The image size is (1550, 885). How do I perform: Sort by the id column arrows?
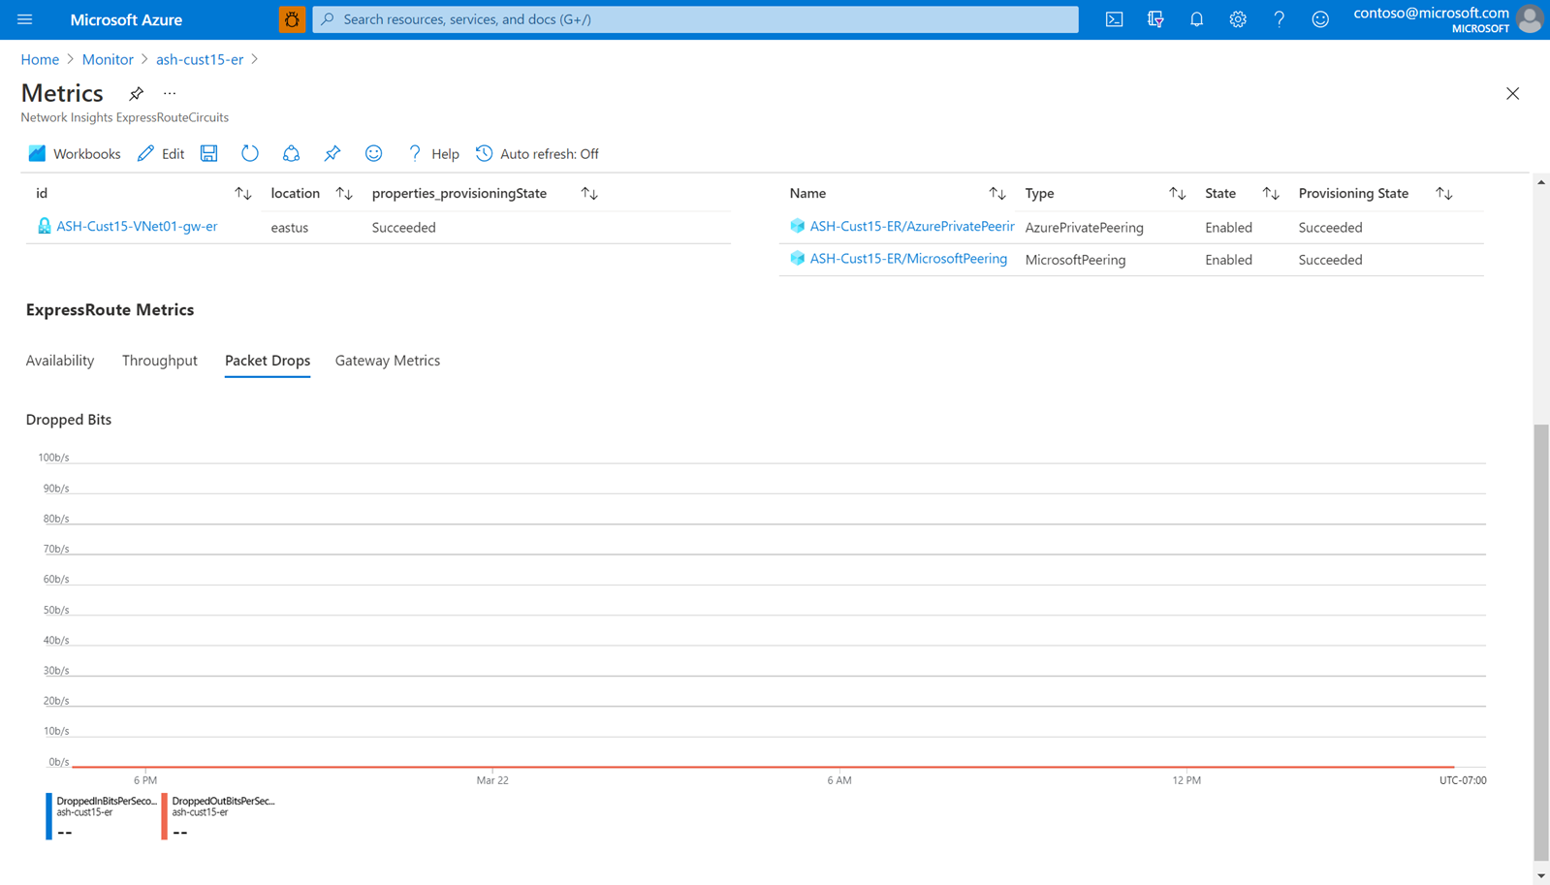pyautogui.click(x=242, y=194)
